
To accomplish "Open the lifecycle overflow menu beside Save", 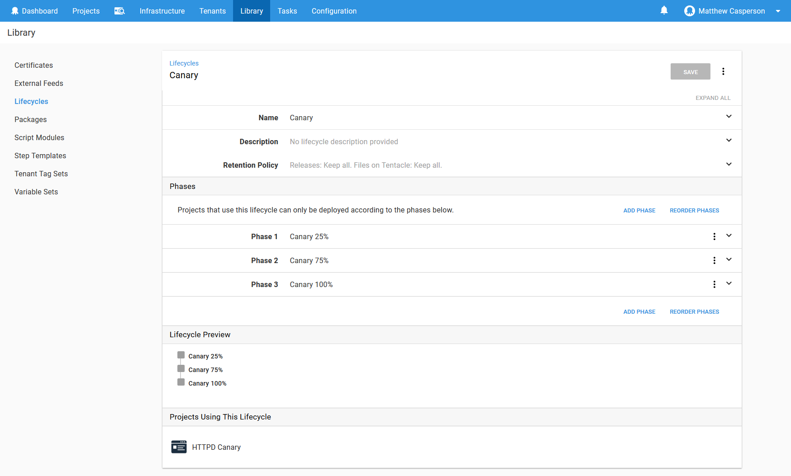I will [723, 71].
